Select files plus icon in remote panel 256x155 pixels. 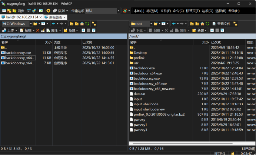(212, 30)
